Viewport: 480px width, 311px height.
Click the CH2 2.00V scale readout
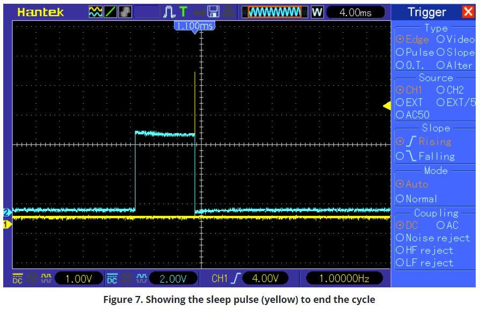173,279
